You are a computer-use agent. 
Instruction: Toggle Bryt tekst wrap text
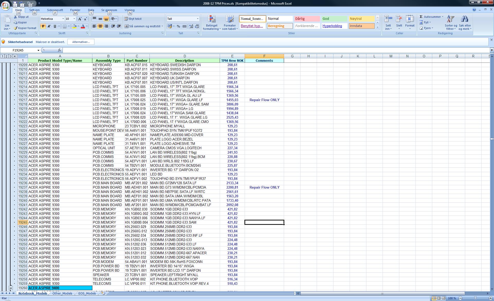133,19
